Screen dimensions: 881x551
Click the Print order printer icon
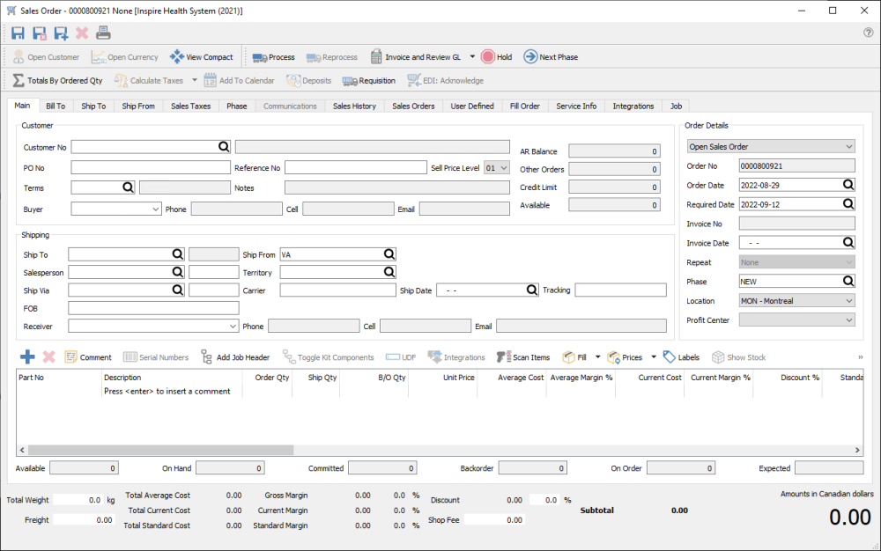pos(103,33)
